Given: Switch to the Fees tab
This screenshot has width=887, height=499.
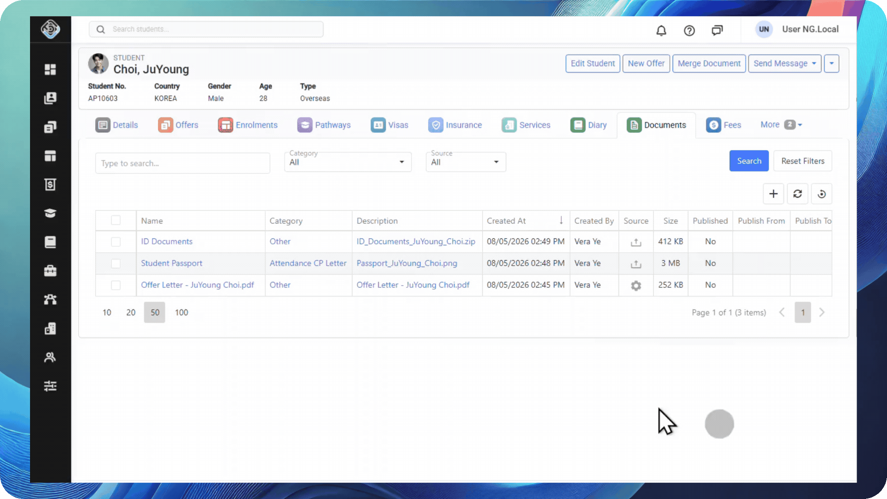Looking at the screenshot, I should click(723, 125).
